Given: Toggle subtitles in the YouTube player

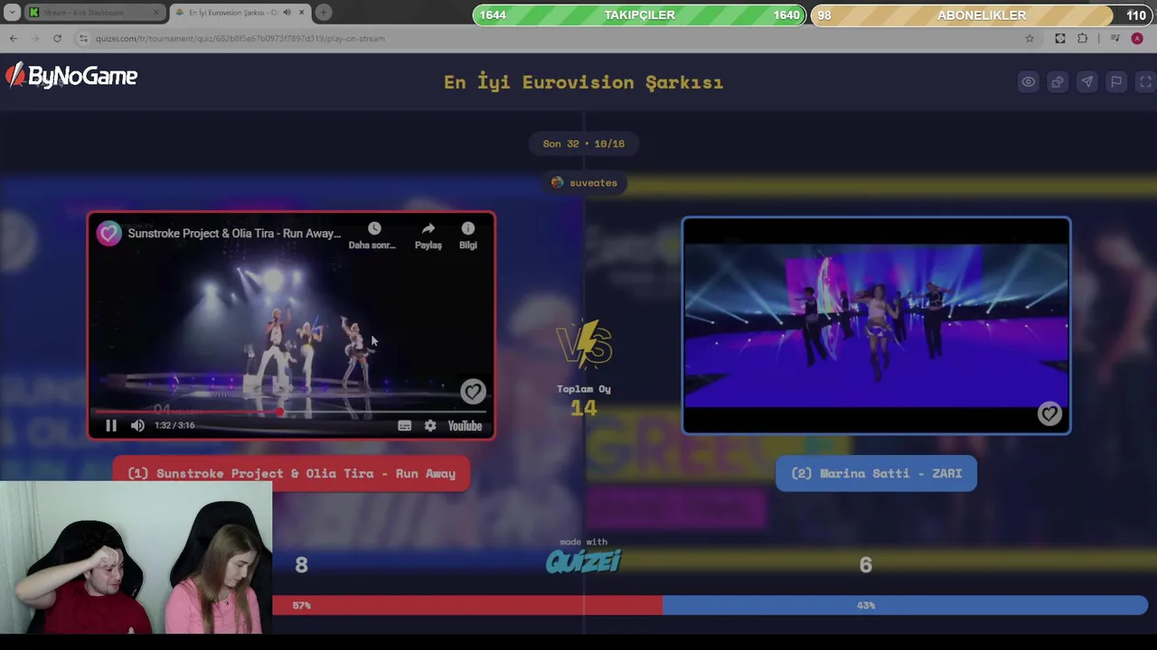Looking at the screenshot, I should click(404, 425).
